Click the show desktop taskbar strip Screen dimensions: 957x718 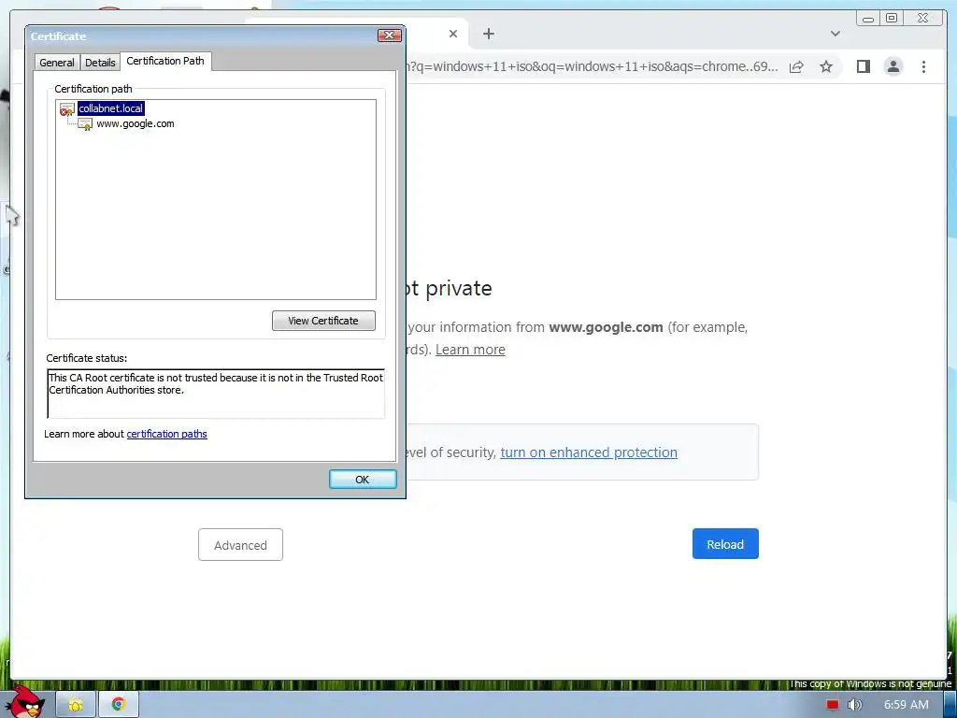pyautogui.click(x=950, y=705)
